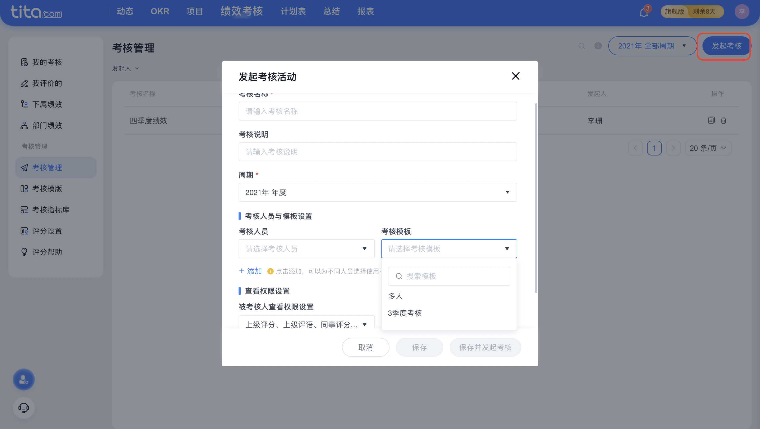Click the info icon next to 添加 hint
Viewport: 760px width, 429px height.
pos(270,271)
